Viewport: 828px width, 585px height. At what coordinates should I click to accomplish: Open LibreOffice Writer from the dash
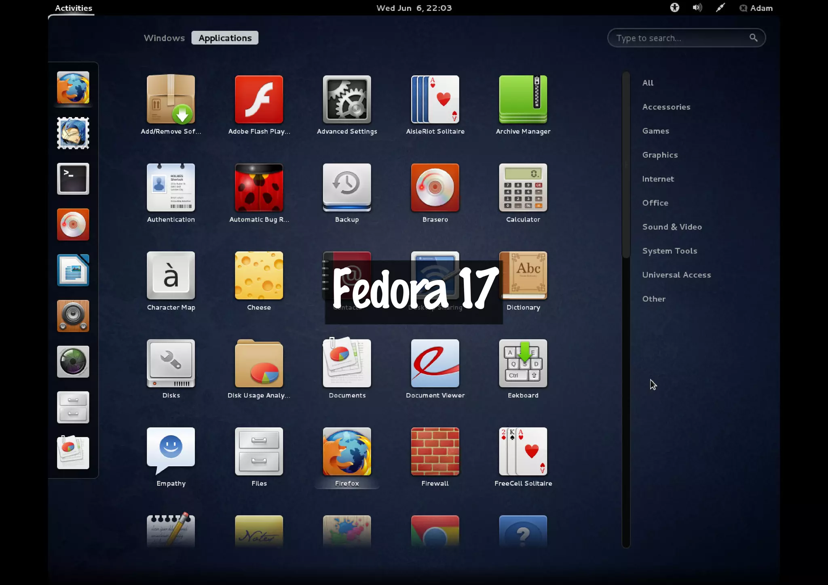[73, 270]
